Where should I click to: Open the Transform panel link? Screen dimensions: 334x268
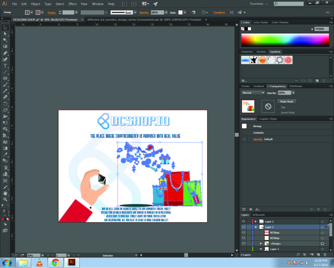219,13
